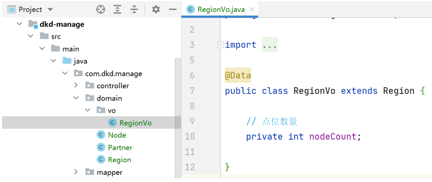The height and width of the screenshot is (182, 432).
Task: Click the class icon beside Partner
Action: point(101,148)
